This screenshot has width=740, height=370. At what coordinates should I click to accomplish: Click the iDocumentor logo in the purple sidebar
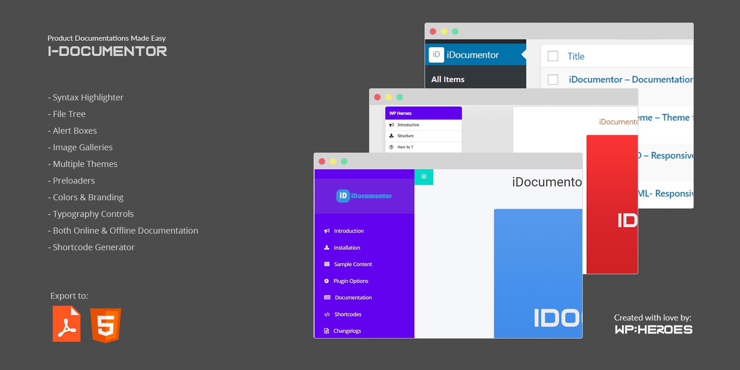364,196
